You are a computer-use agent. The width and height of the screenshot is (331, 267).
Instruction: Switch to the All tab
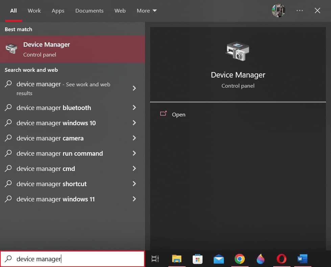[x=14, y=11]
